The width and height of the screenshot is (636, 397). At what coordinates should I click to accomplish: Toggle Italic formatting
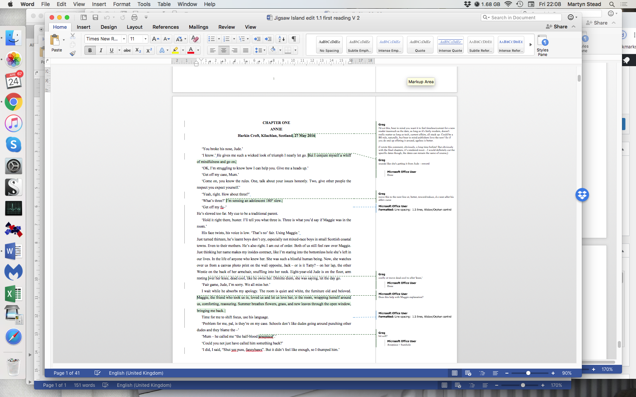(x=101, y=50)
